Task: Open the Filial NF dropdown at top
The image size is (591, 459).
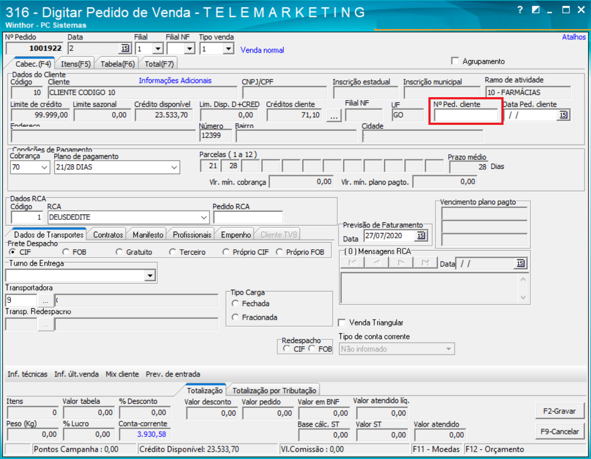Action: [x=189, y=49]
